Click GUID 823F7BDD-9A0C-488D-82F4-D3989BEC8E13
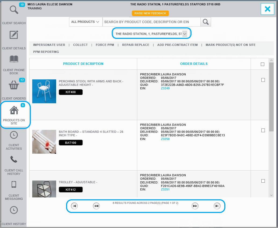This screenshot has height=228, width=278. pos(193,135)
